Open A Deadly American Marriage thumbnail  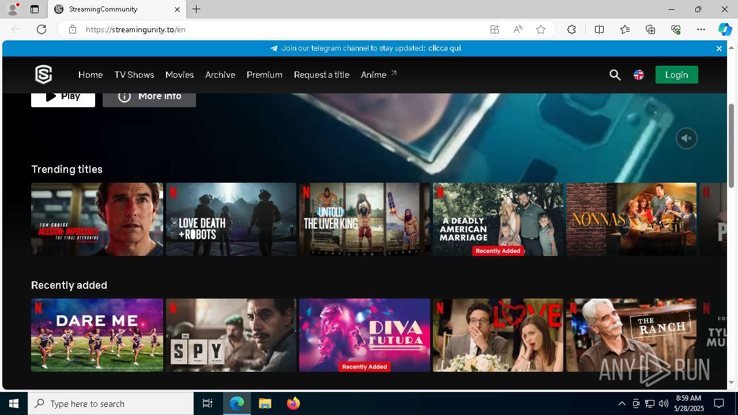point(498,219)
